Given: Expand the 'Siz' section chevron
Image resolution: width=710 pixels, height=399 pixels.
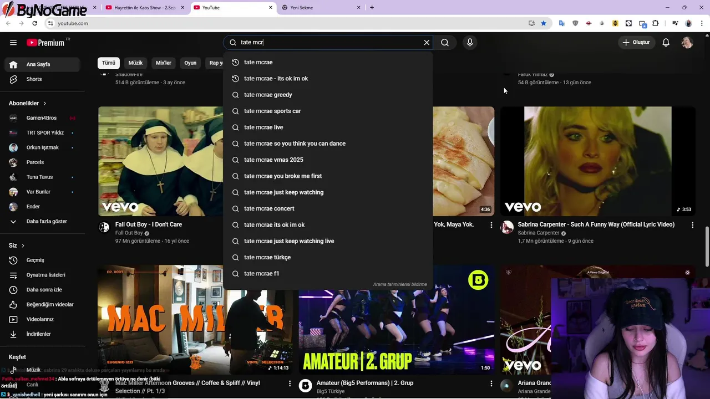Looking at the screenshot, I should point(23,245).
